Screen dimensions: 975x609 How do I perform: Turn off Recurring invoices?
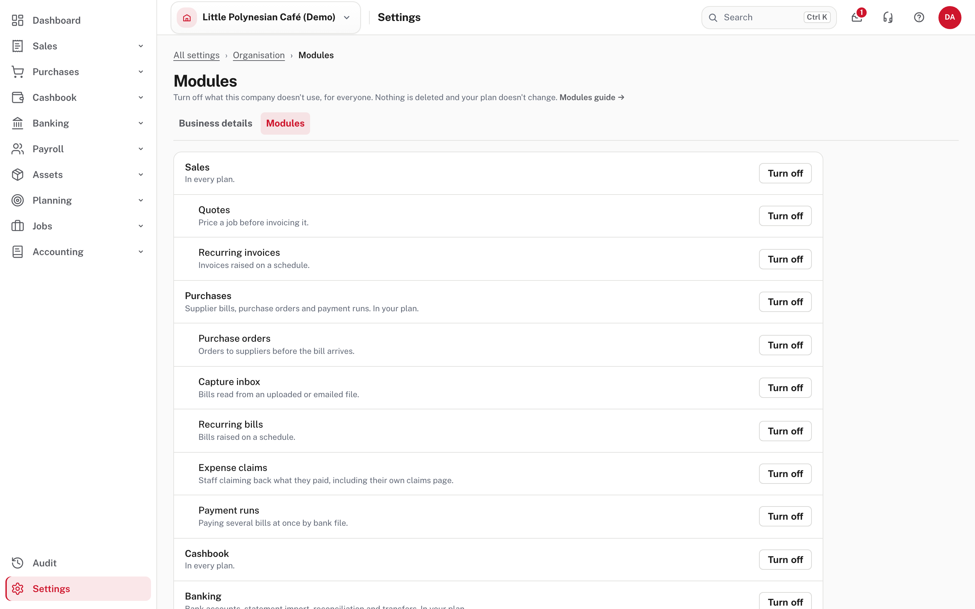[785, 259]
